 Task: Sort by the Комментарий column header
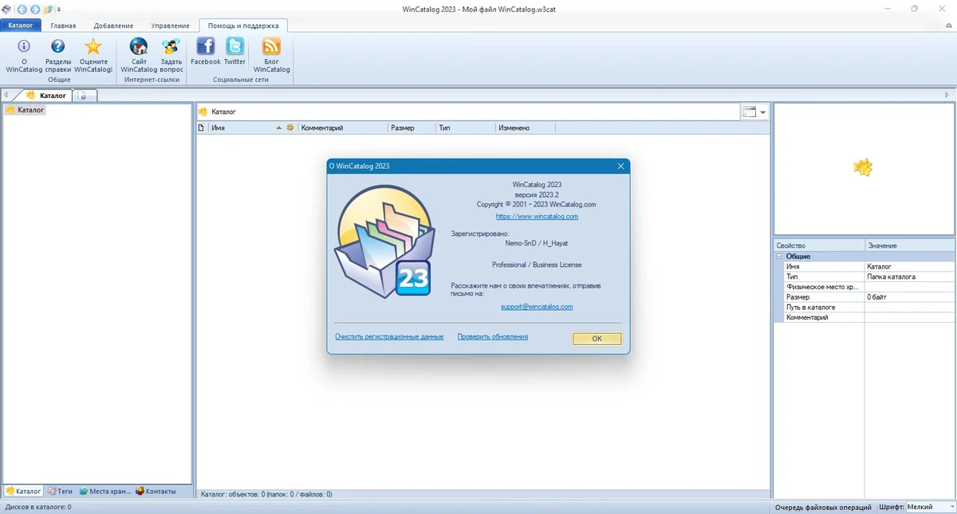pos(343,128)
